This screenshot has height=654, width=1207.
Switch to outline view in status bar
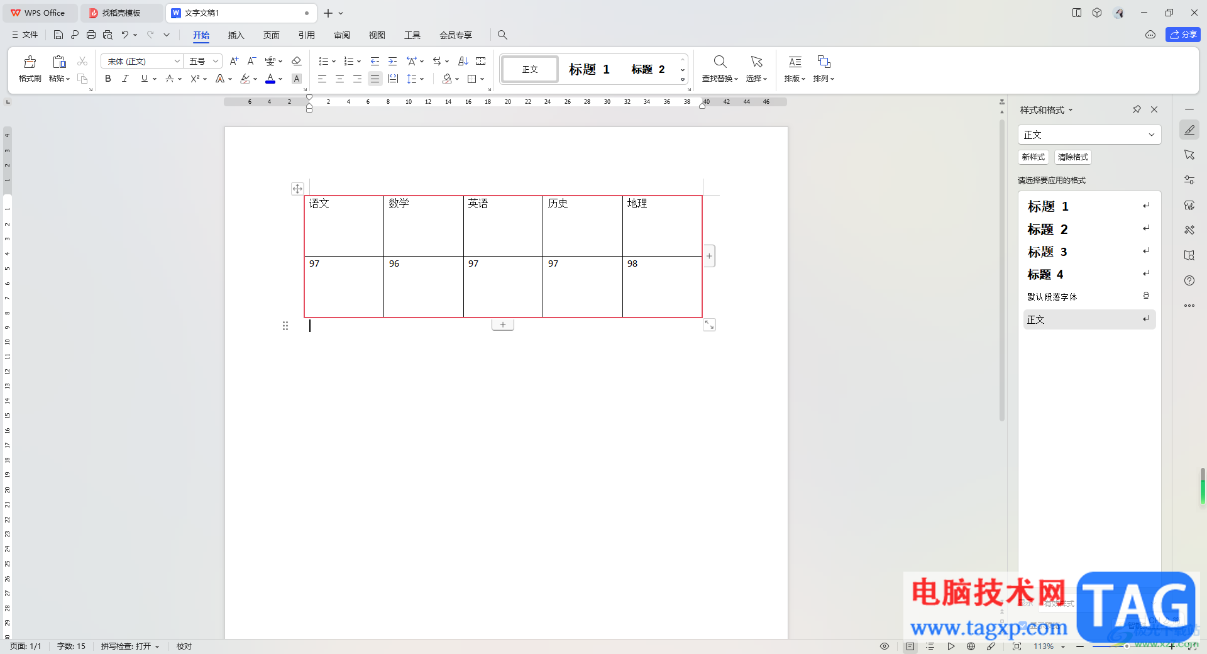[x=930, y=646]
